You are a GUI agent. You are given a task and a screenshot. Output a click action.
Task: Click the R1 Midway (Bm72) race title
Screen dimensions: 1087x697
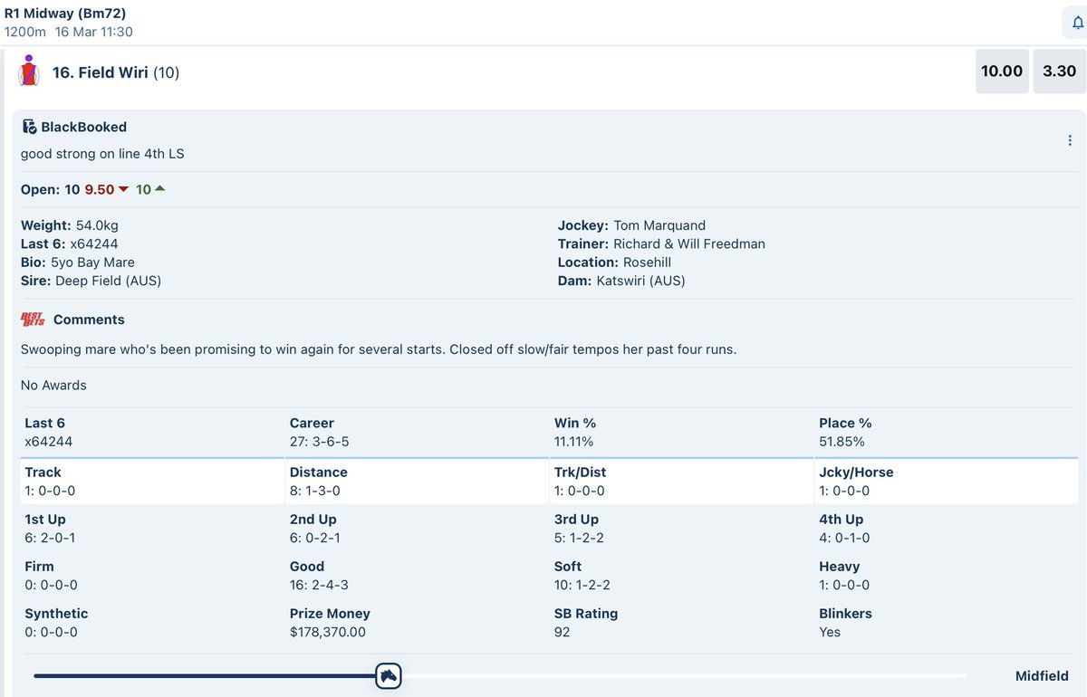pyautogui.click(x=65, y=14)
